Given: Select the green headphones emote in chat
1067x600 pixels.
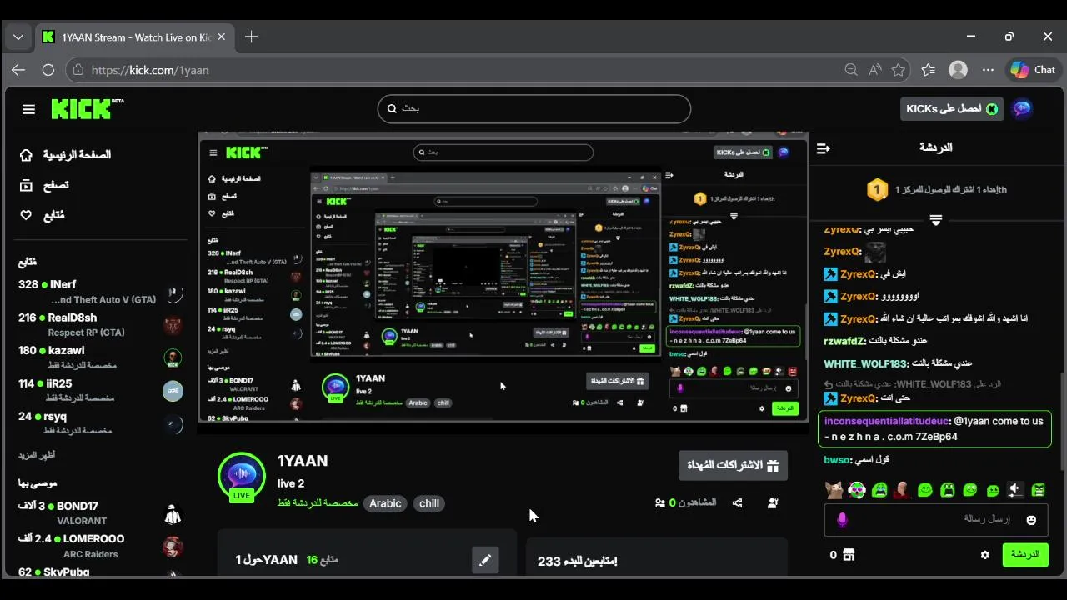Looking at the screenshot, I should (857, 490).
